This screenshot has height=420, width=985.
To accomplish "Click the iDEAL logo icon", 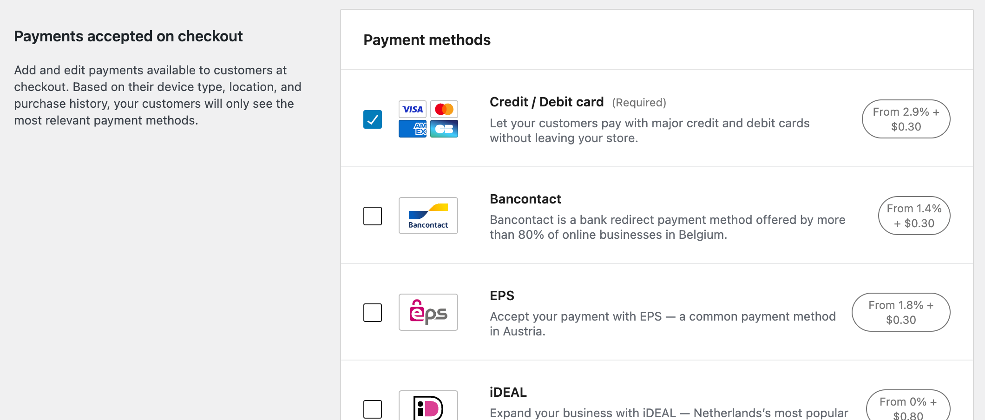I will click(x=428, y=407).
